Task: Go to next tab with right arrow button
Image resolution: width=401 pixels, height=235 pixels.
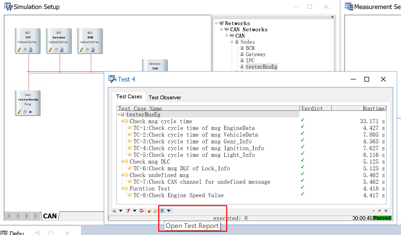Action: coord(27,216)
